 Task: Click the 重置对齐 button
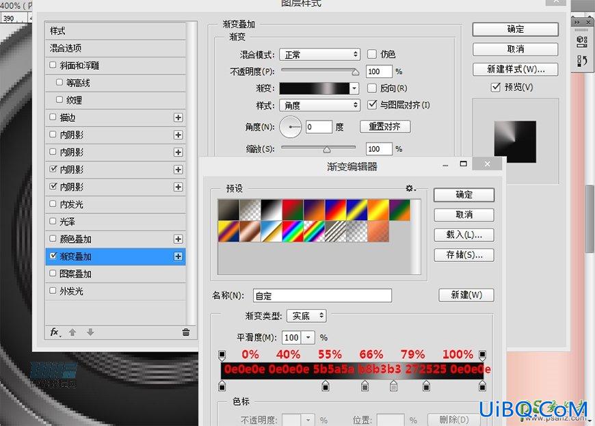tap(385, 127)
